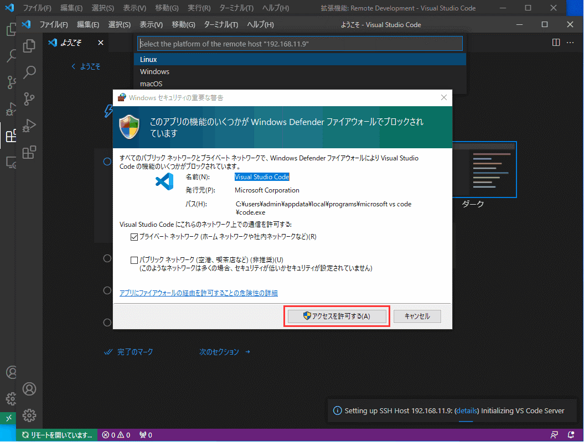Select ダーク theme thumbnail
This screenshot has width=584, height=442.
click(x=484, y=170)
